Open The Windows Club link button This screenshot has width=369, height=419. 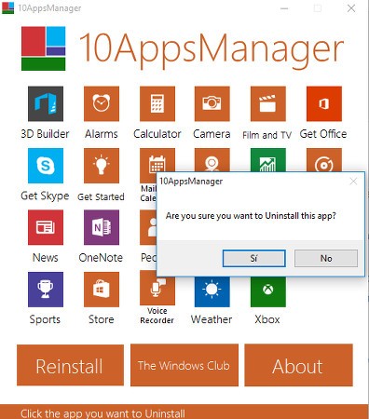tap(184, 365)
